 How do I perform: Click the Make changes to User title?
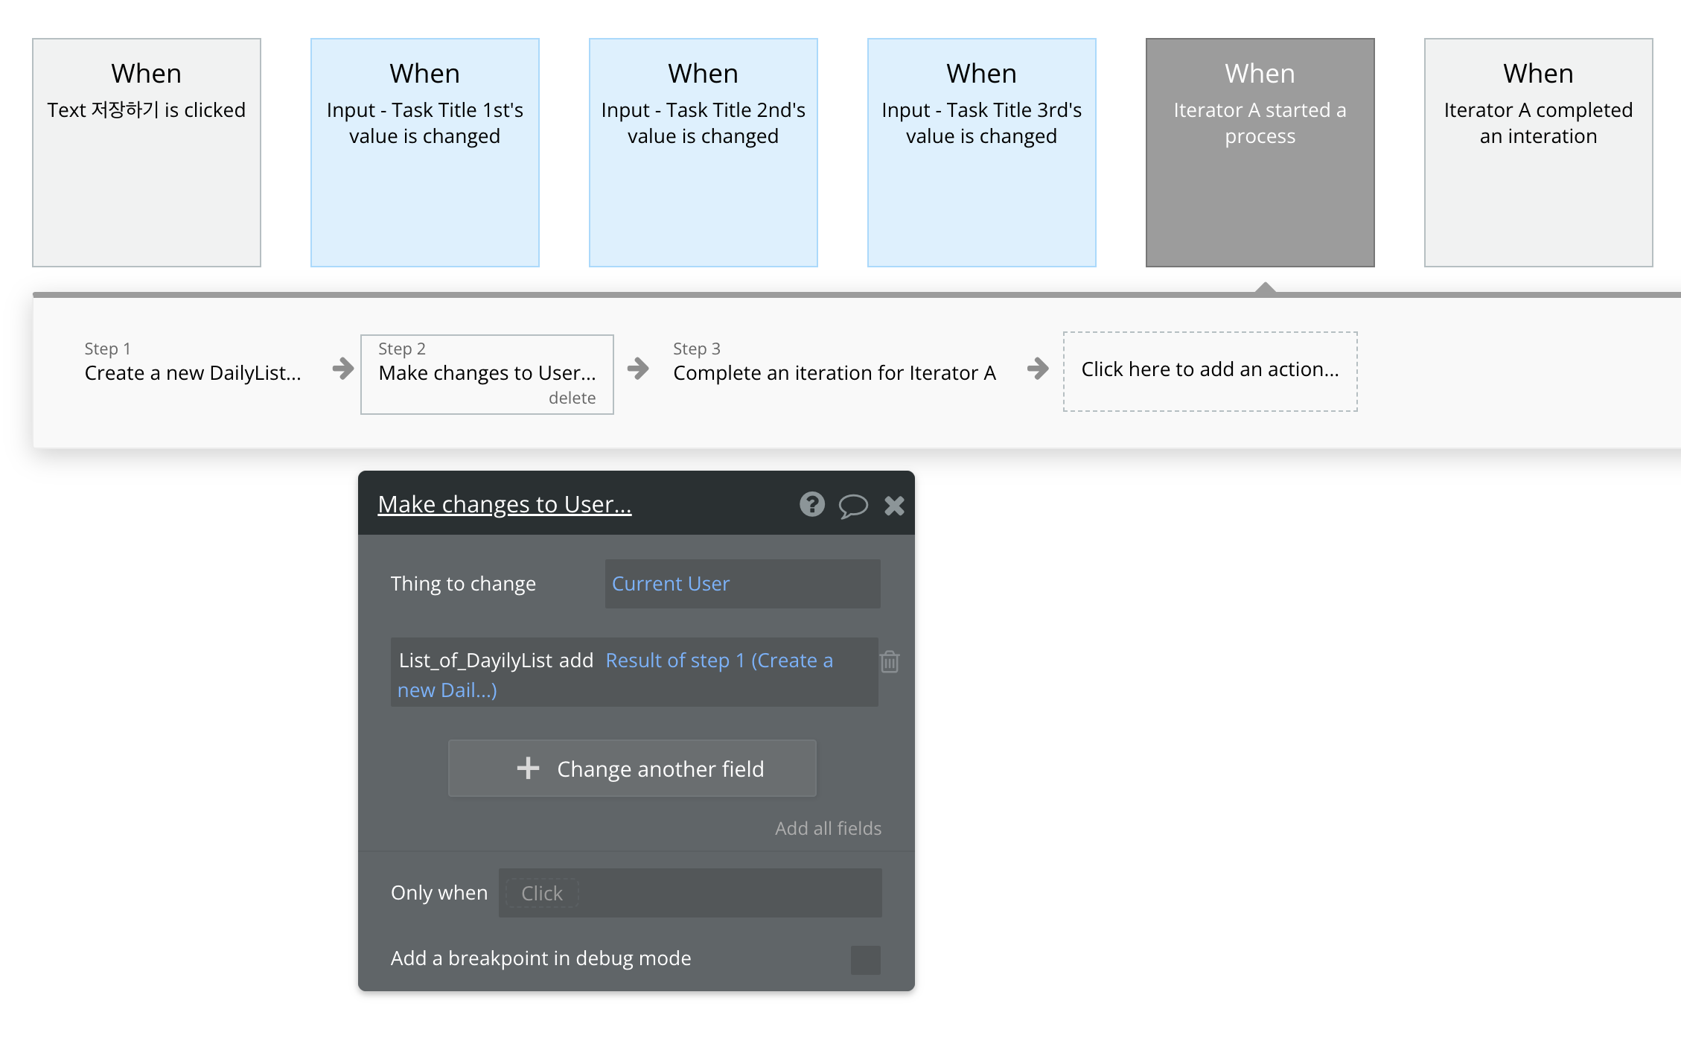click(x=504, y=505)
